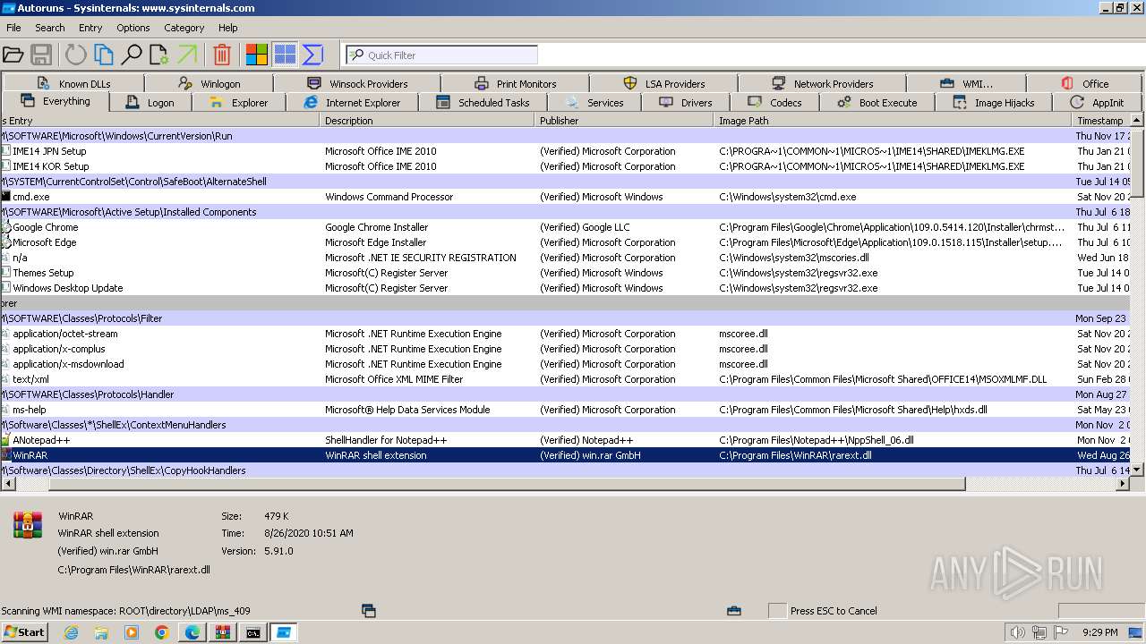Image resolution: width=1146 pixels, height=644 pixels.
Task: Open Internet Explorer from the taskbar
Action: click(72, 632)
